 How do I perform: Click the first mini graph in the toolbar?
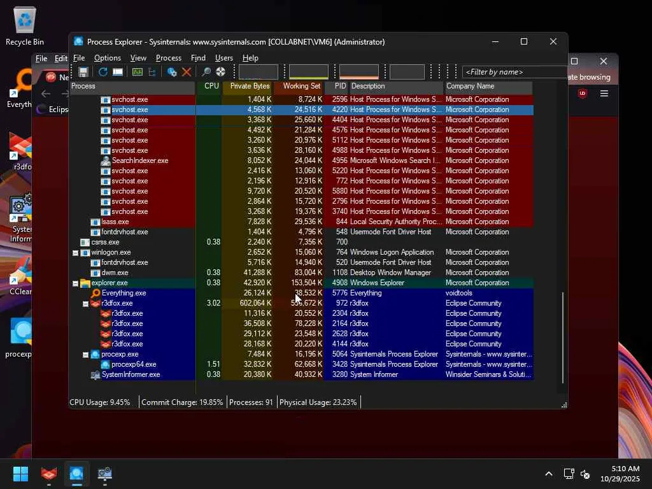click(x=259, y=72)
